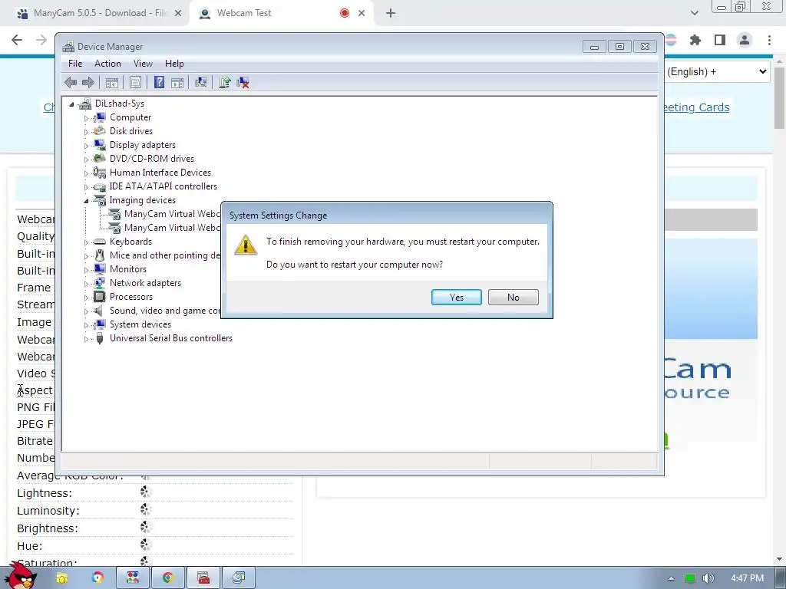Click the volume speaker icon in system tray

pos(708,578)
